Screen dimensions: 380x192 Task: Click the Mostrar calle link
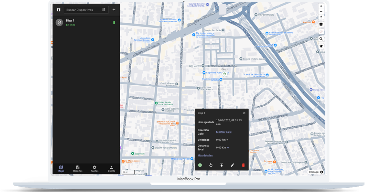point(224,132)
